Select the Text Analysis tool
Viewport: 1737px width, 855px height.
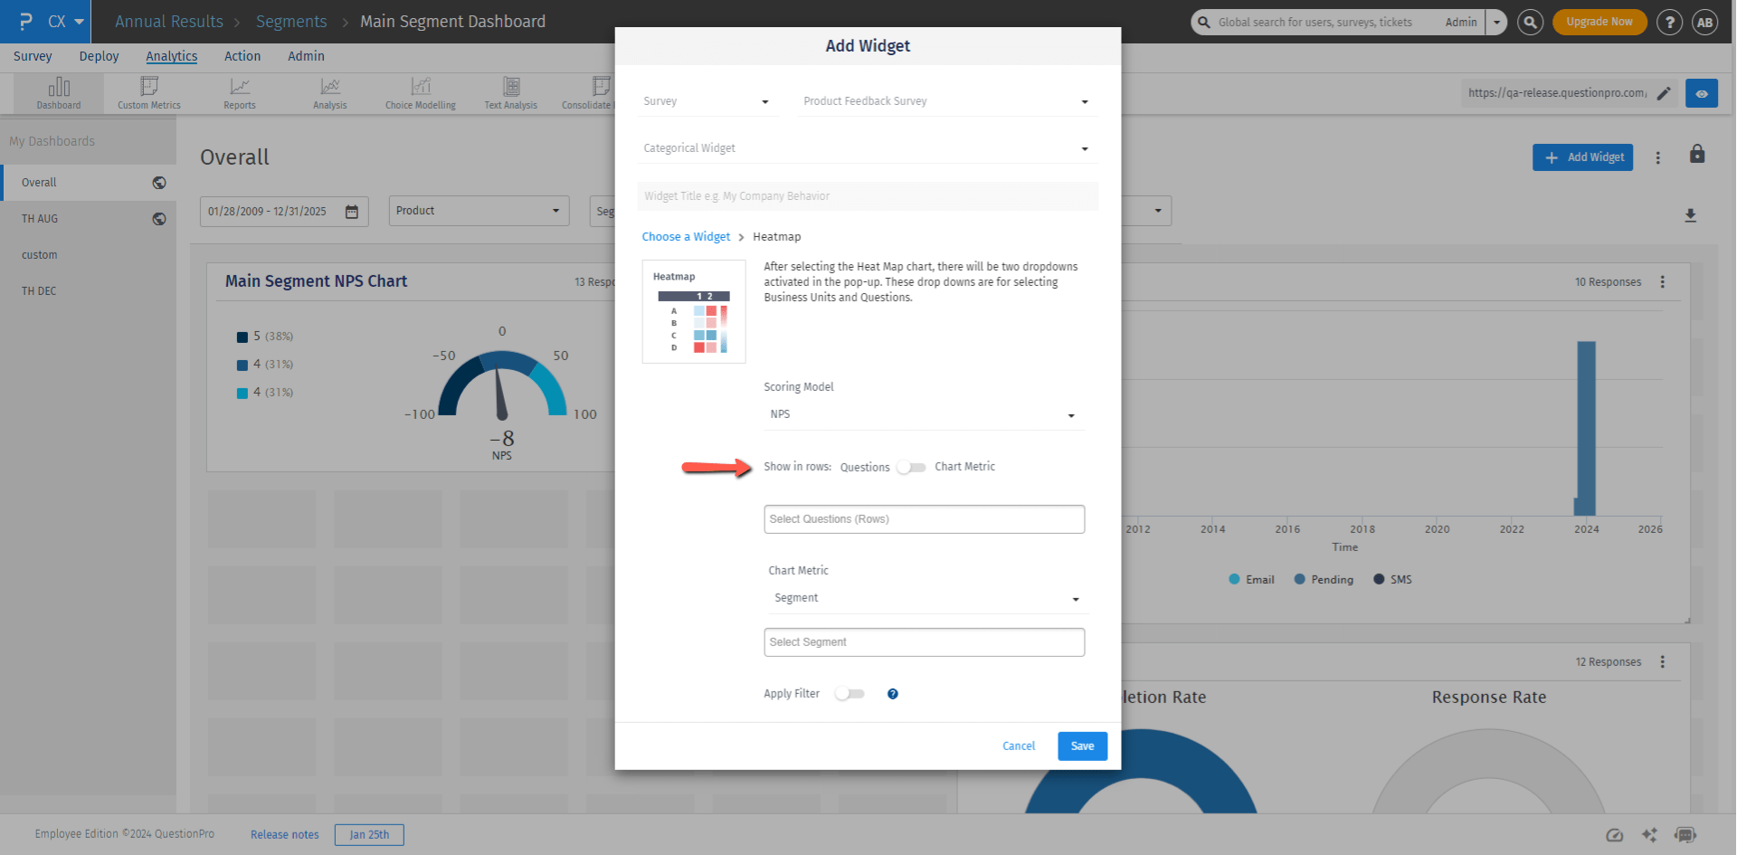point(510,92)
